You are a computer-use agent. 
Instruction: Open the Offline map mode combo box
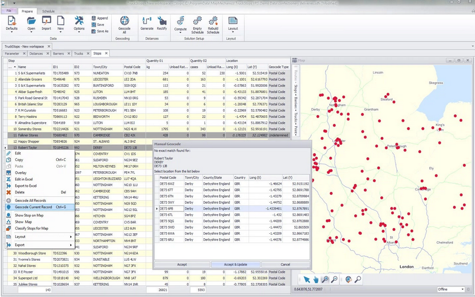click(451, 289)
